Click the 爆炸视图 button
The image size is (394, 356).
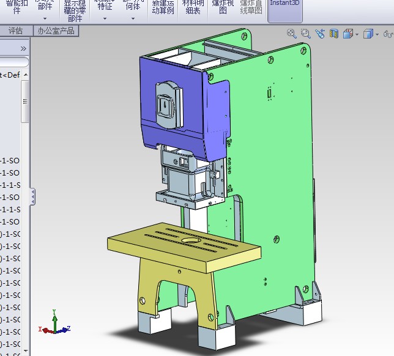click(x=222, y=7)
